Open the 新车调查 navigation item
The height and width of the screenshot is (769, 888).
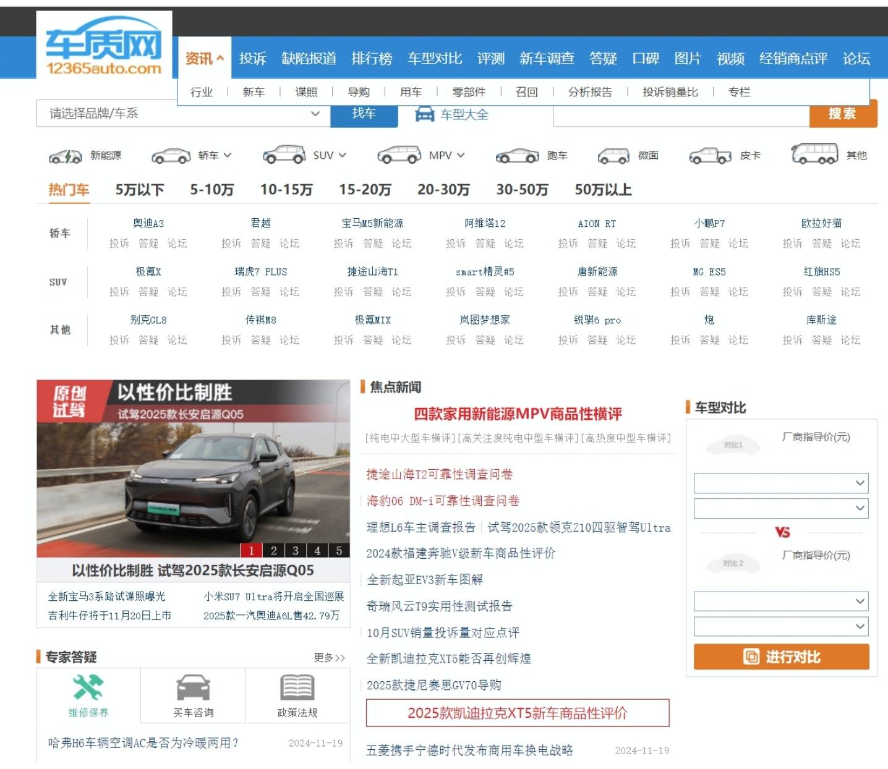point(547,59)
